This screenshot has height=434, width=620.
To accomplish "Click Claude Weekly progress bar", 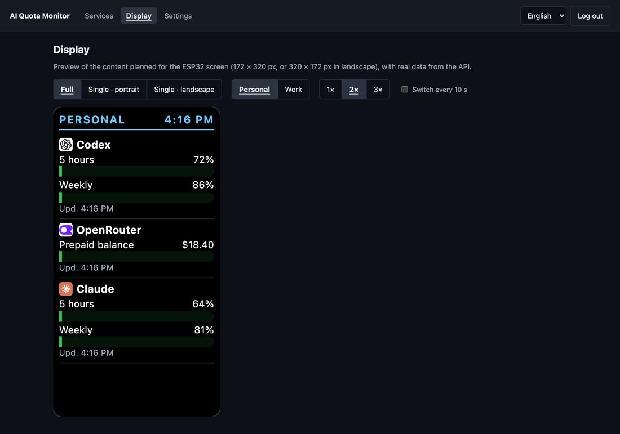I will coord(136,342).
